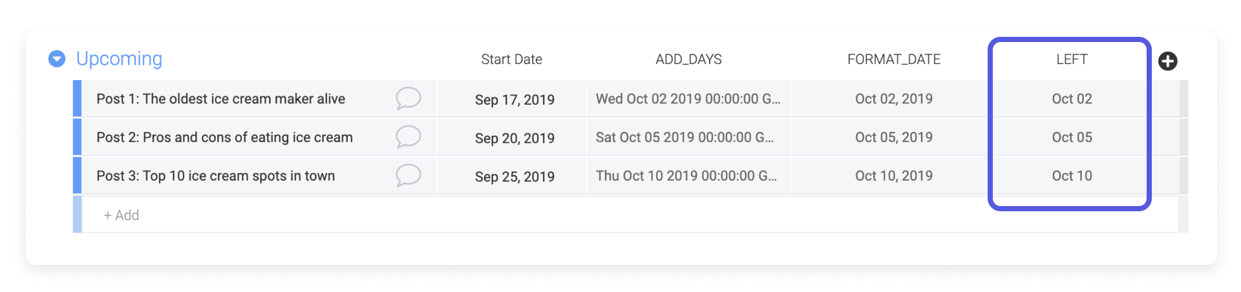Screen dimensions: 1241x292
Task: Click FORMAT_DATE cell Oct 10, 2019
Action: pos(893,176)
